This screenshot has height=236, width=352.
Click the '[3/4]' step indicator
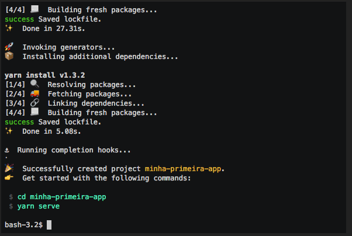pyautogui.click(x=15, y=103)
